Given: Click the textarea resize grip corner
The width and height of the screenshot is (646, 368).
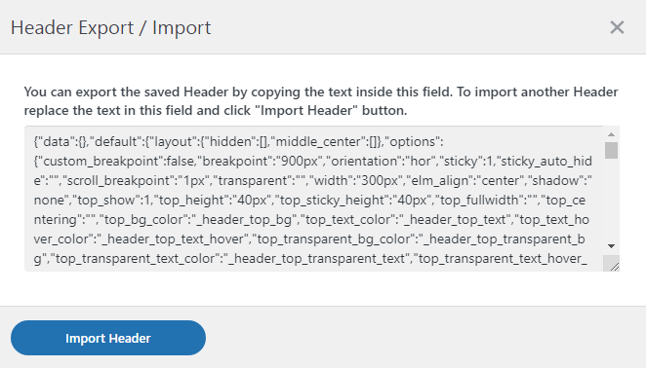Looking at the screenshot, I should tap(614, 267).
